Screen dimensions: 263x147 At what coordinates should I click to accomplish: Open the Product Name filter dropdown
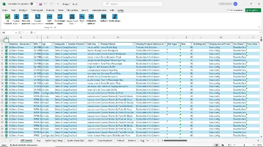coord(134,44)
